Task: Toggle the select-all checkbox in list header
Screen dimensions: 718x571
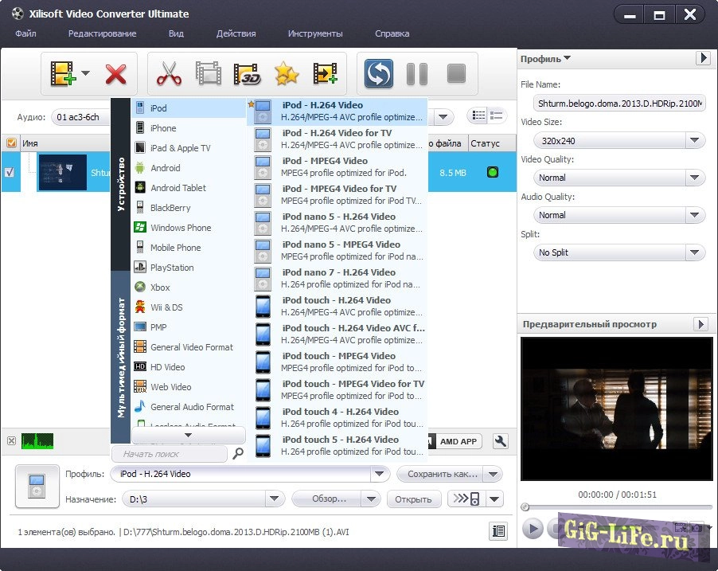Action: tap(10, 143)
